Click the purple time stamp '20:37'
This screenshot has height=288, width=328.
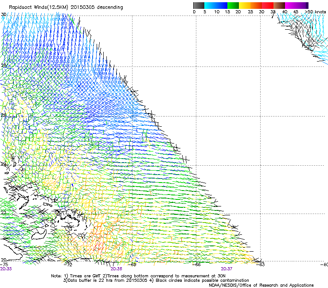pos(226,269)
